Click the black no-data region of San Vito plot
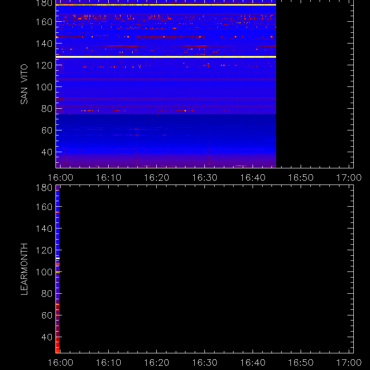This screenshot has height=370, width=370. (x=315, y=84)
